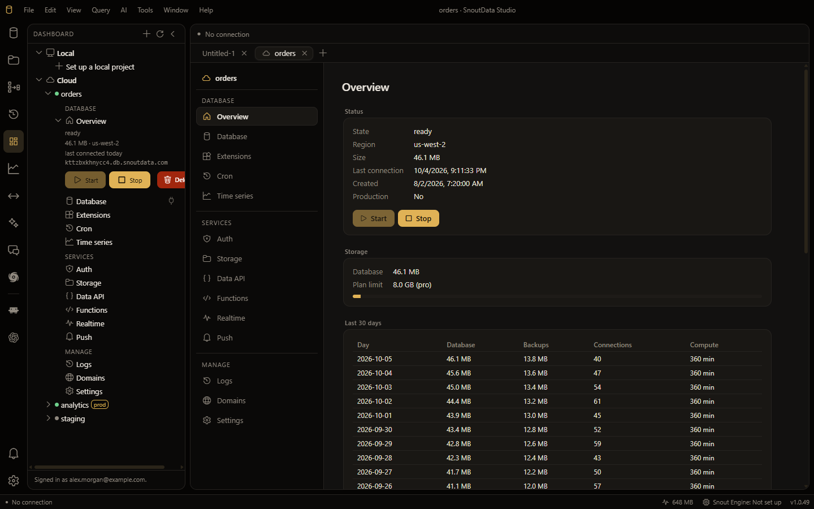Open the Window menu
Screen dimensions: 814x509
[x=176, y=10]
